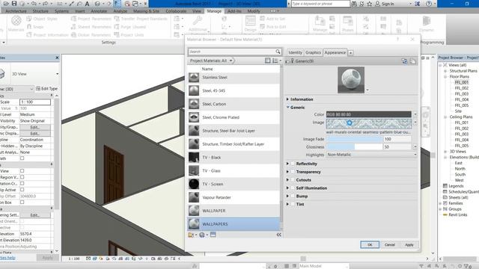479x269 pixels.
Task: Click the Save icon in quick access toolbar
Action: pos(14,3)
